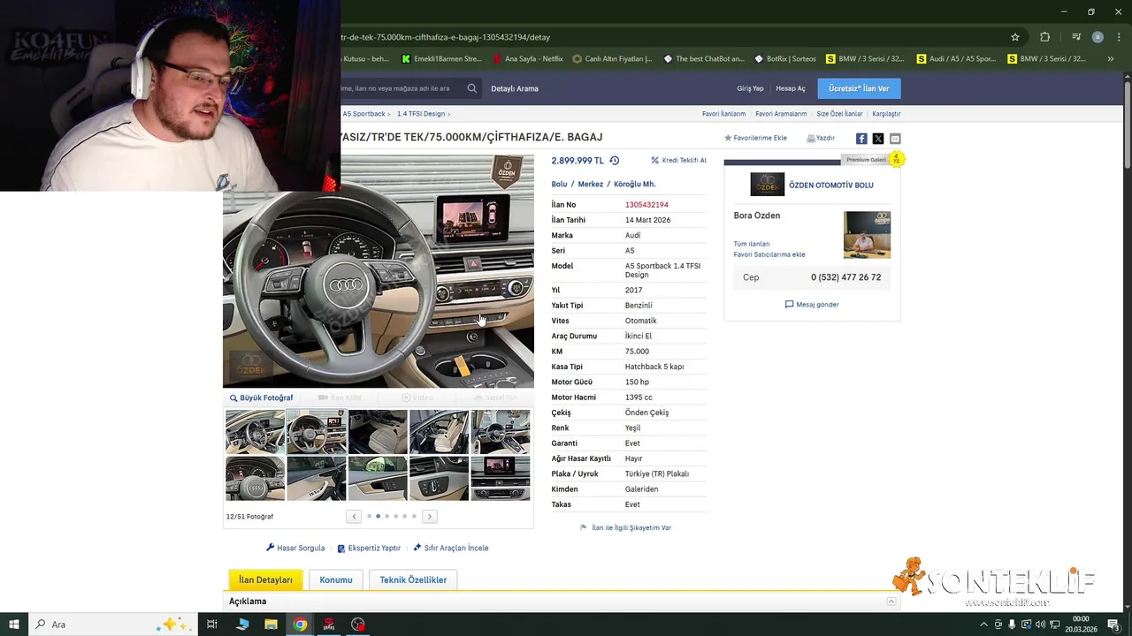
Task: Share listing via email envelope icon
Action: (895, 139)
